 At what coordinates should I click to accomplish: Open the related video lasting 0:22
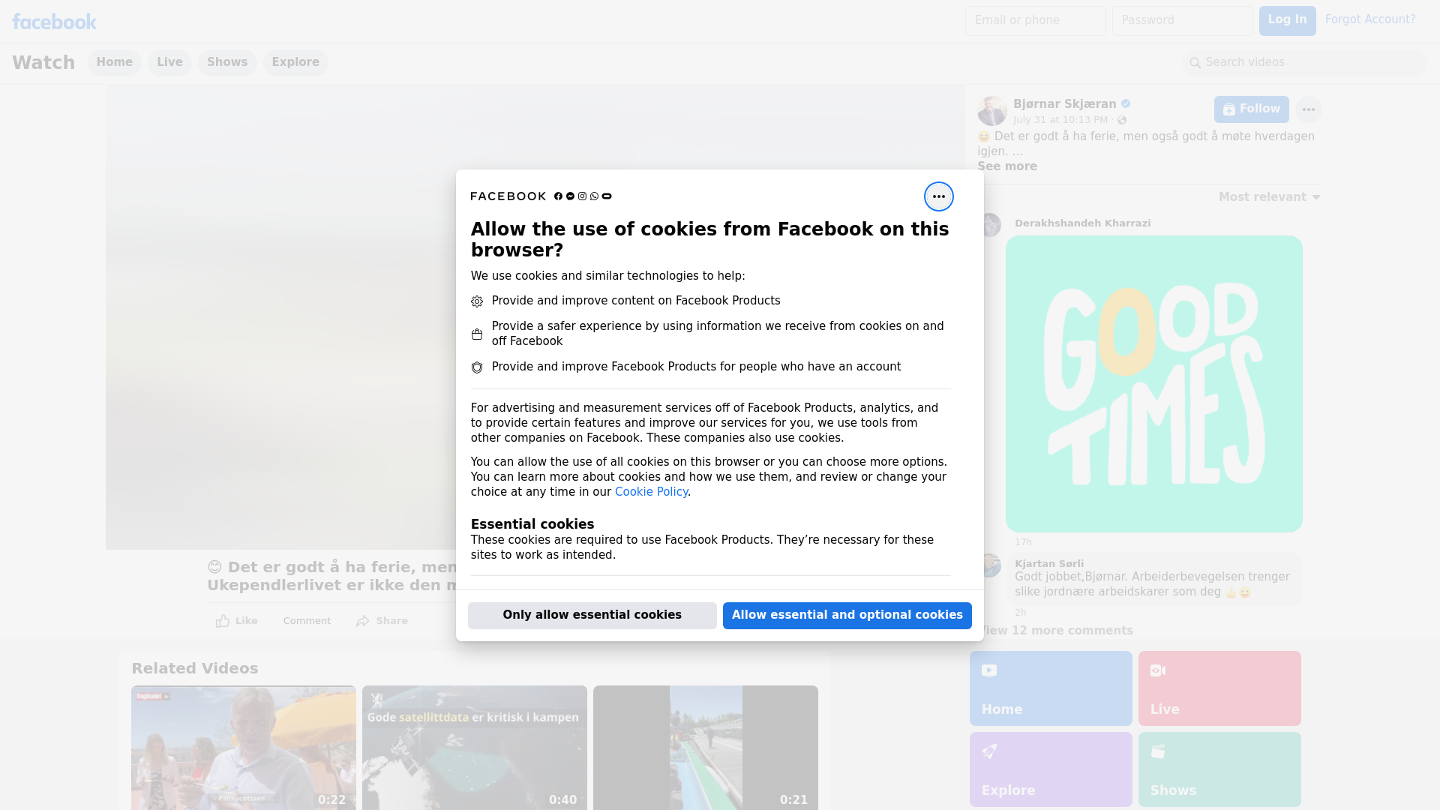click(x=244, y=748)
